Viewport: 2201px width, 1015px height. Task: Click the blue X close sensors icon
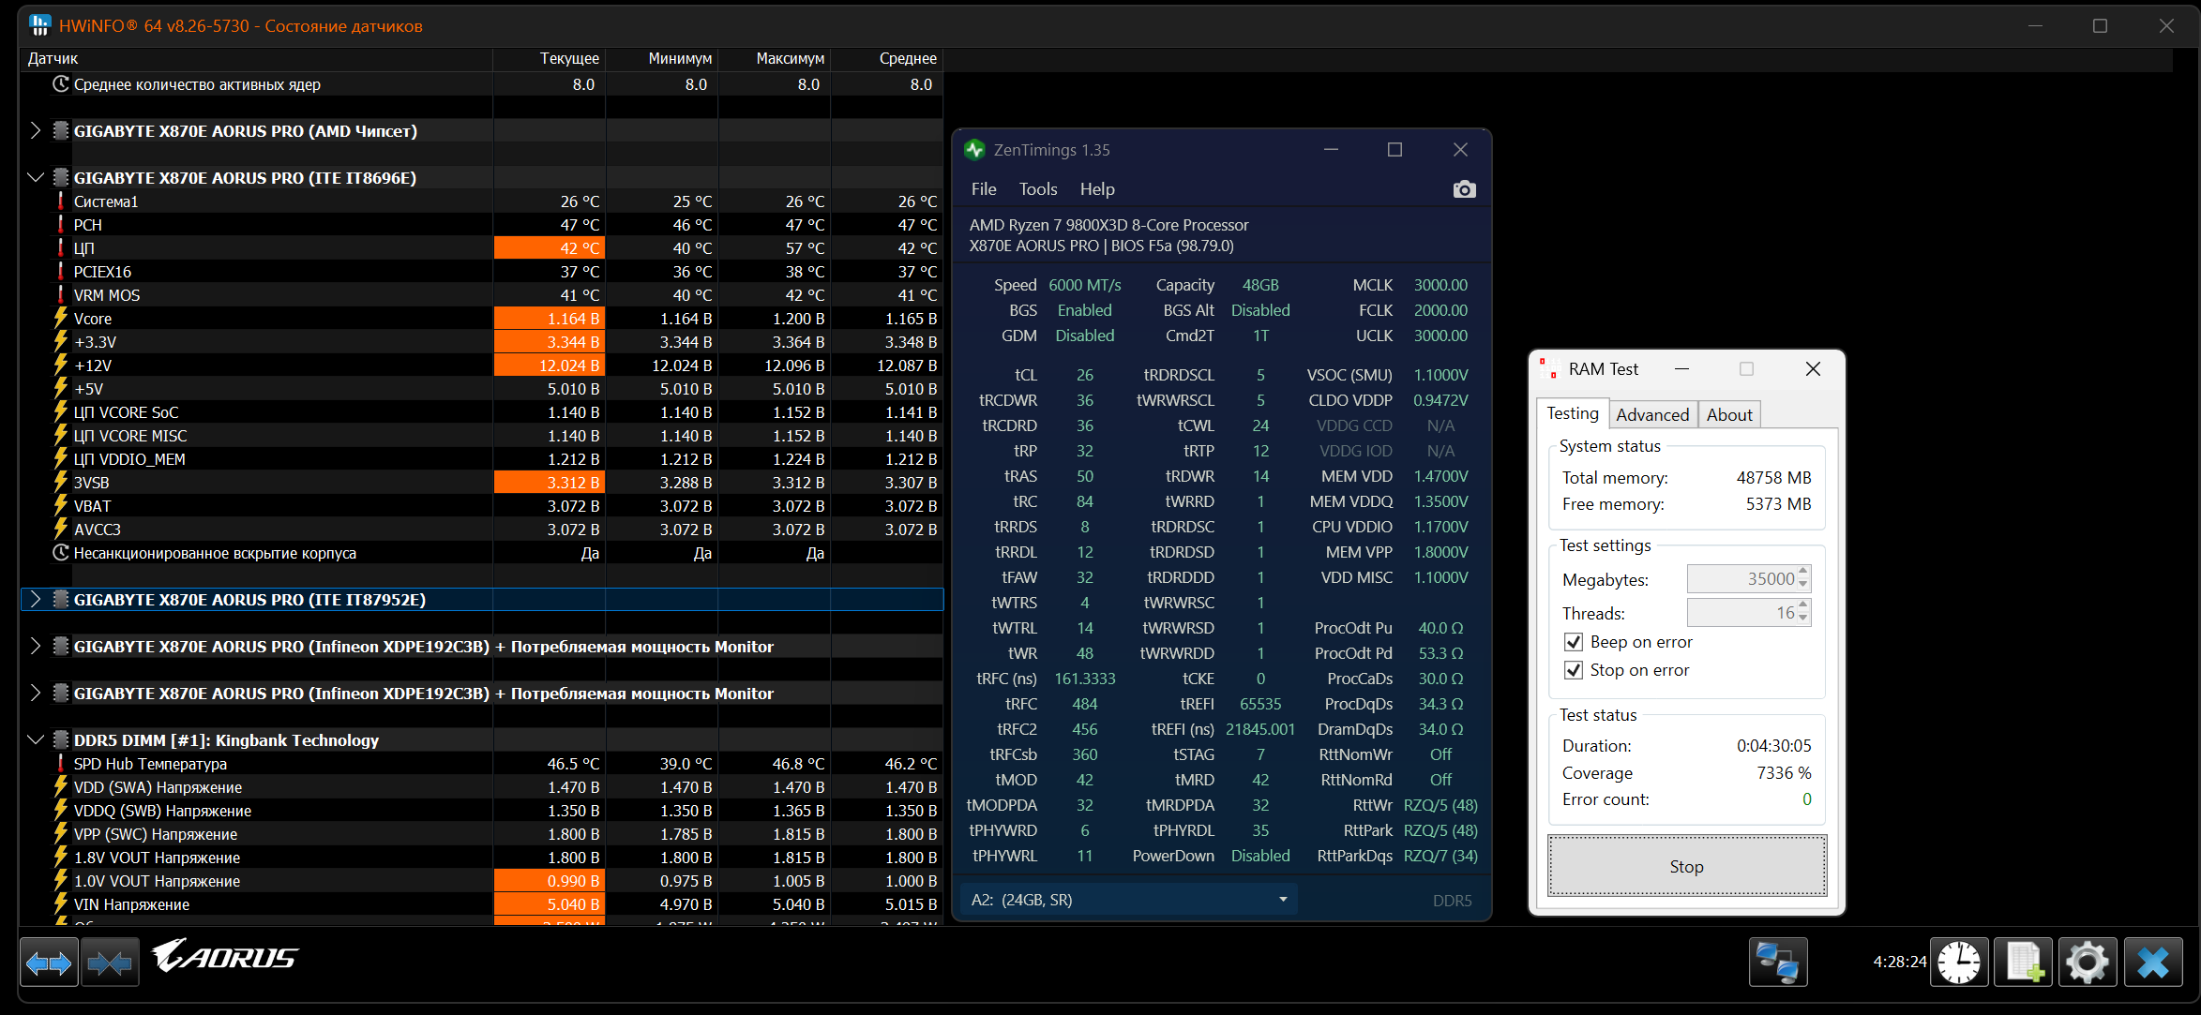(2153, 963)
